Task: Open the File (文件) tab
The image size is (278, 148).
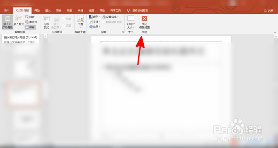Action: click(x=6, y=11)
